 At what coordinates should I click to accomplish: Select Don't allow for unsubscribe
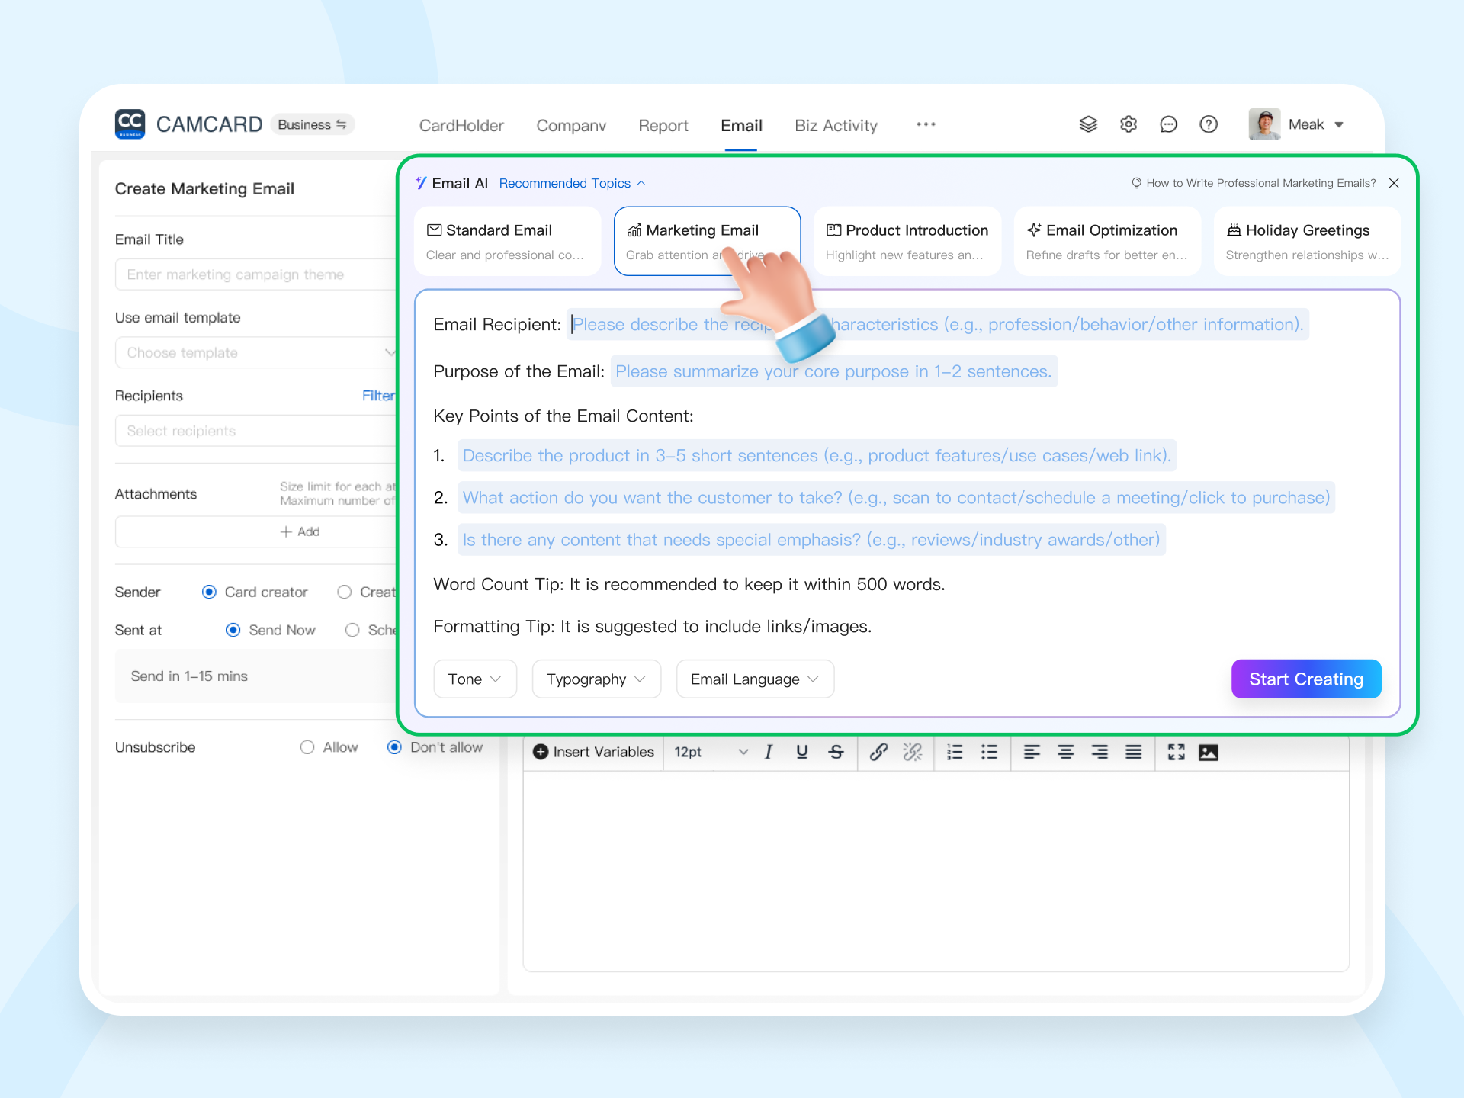point(394,747)
